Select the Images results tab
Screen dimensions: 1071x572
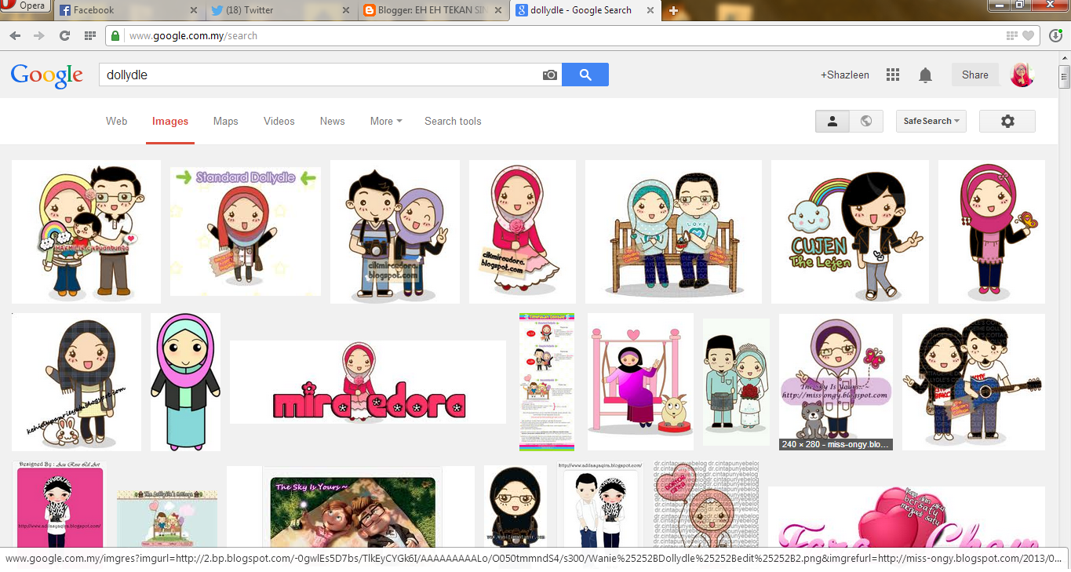170,121
